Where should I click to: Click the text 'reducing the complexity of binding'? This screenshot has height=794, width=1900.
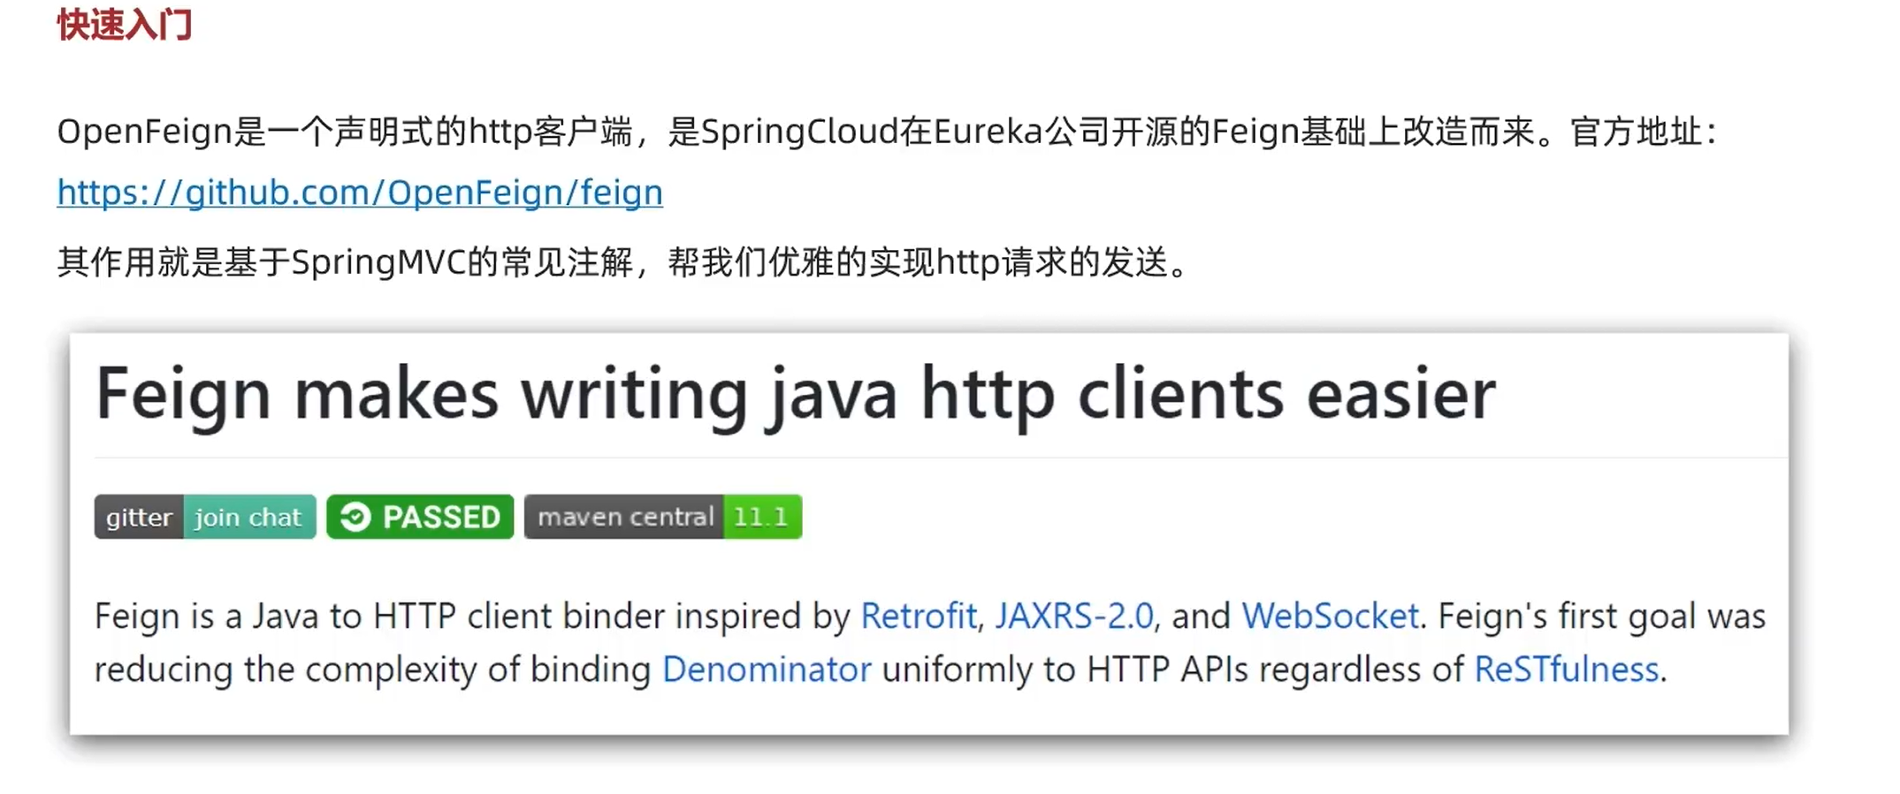[373, 669]
